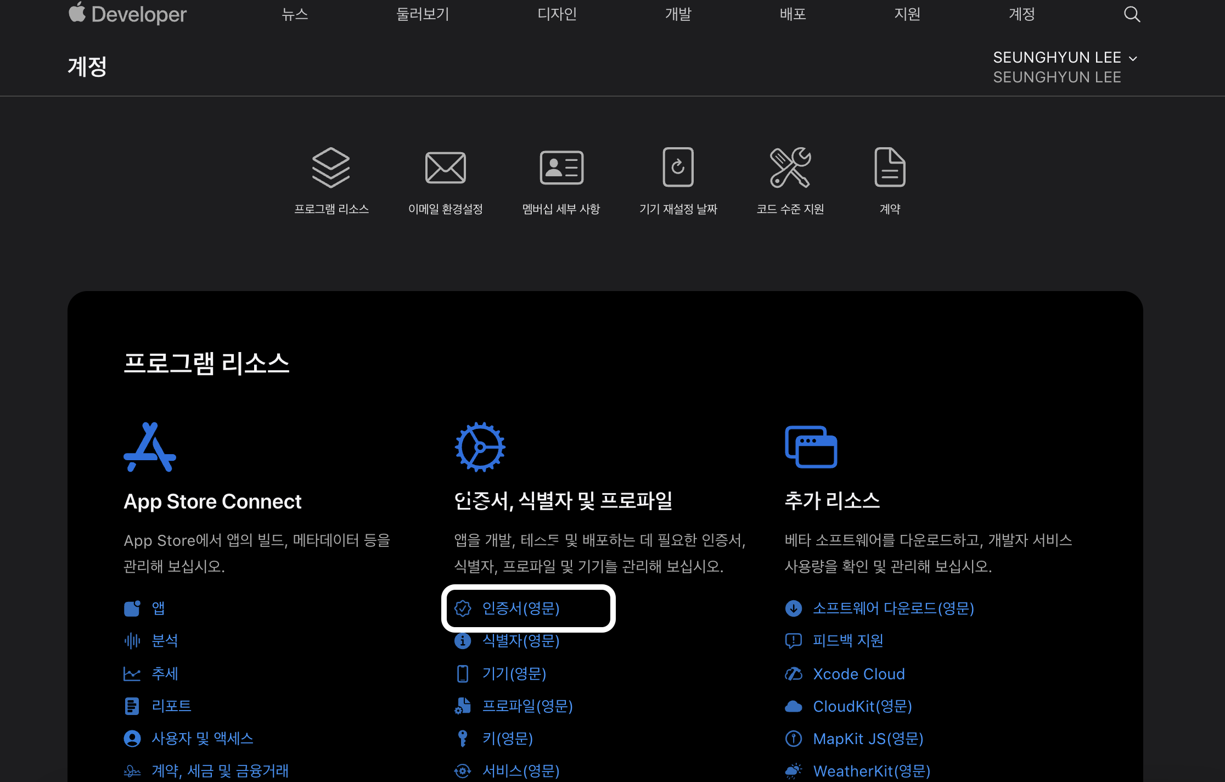Image resolution: width=1225 pixels, height=782 pixels.
Task: Click the 이메일 환경설정 envelope icon
Action: click(x=445, y=167)
